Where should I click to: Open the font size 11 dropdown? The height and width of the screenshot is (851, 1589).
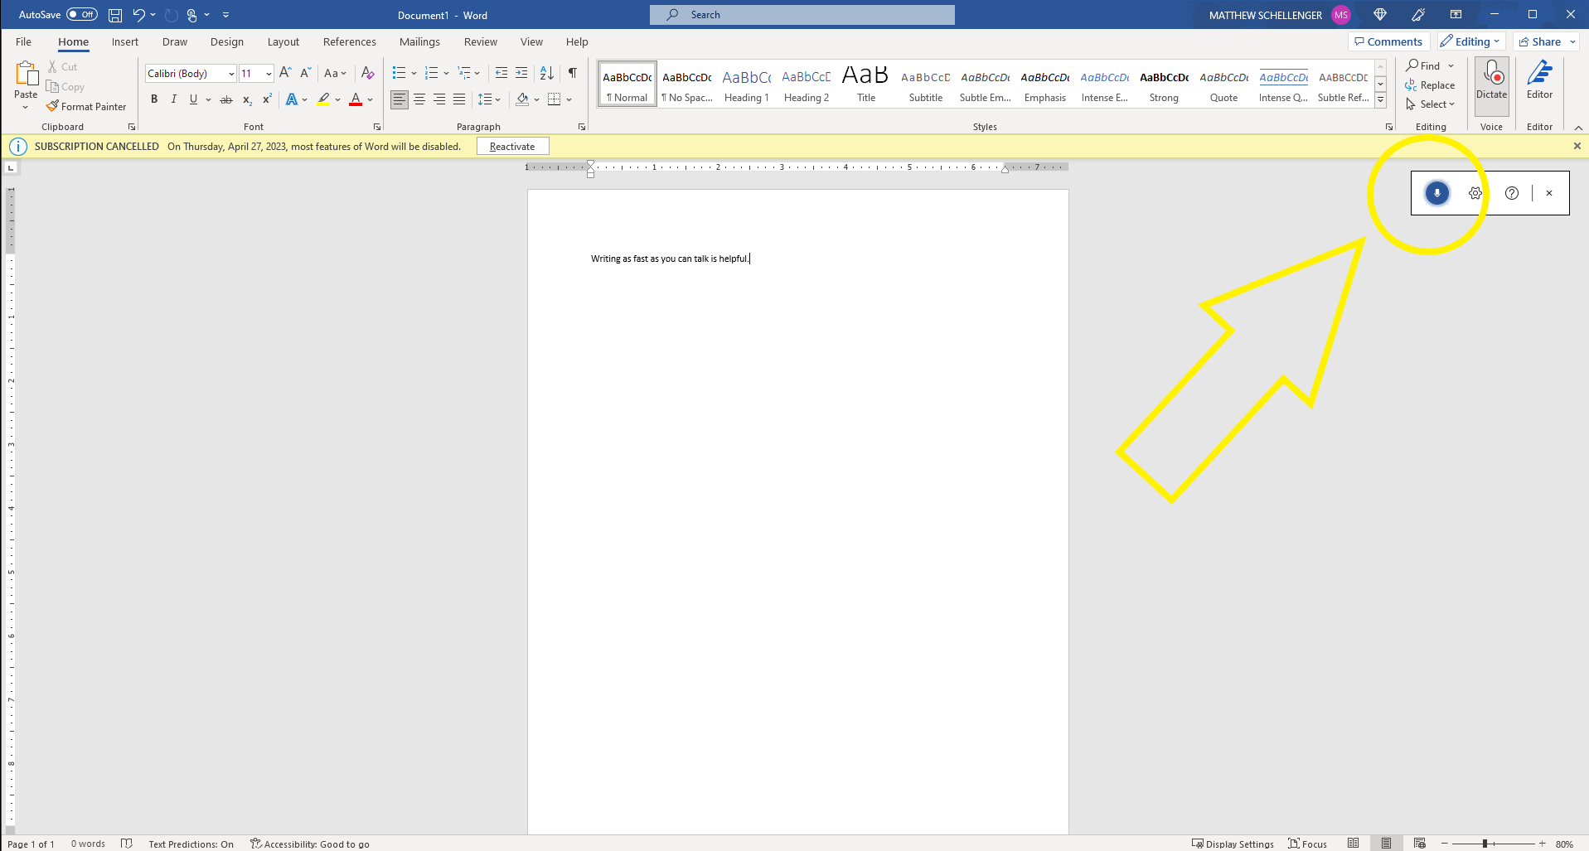coord(269,74)
